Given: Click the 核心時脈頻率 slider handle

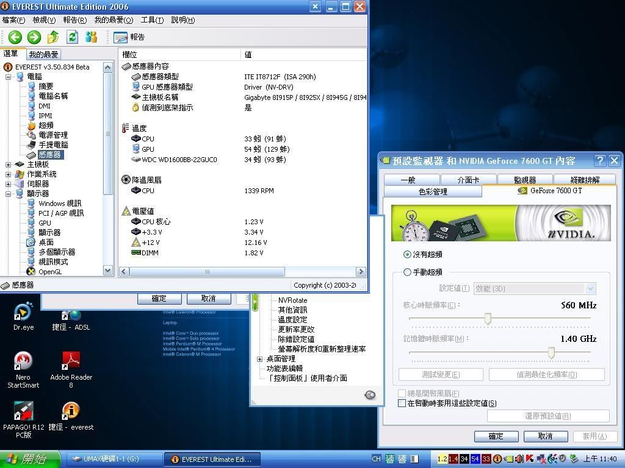Looking at the screenshot, I should (x=488, y=319).
